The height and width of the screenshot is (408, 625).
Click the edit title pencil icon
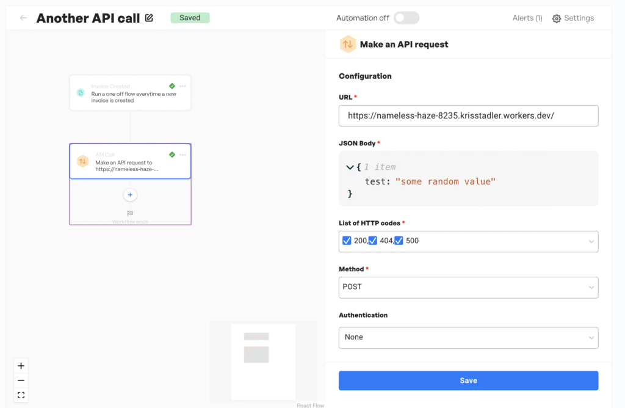(150, 18)
